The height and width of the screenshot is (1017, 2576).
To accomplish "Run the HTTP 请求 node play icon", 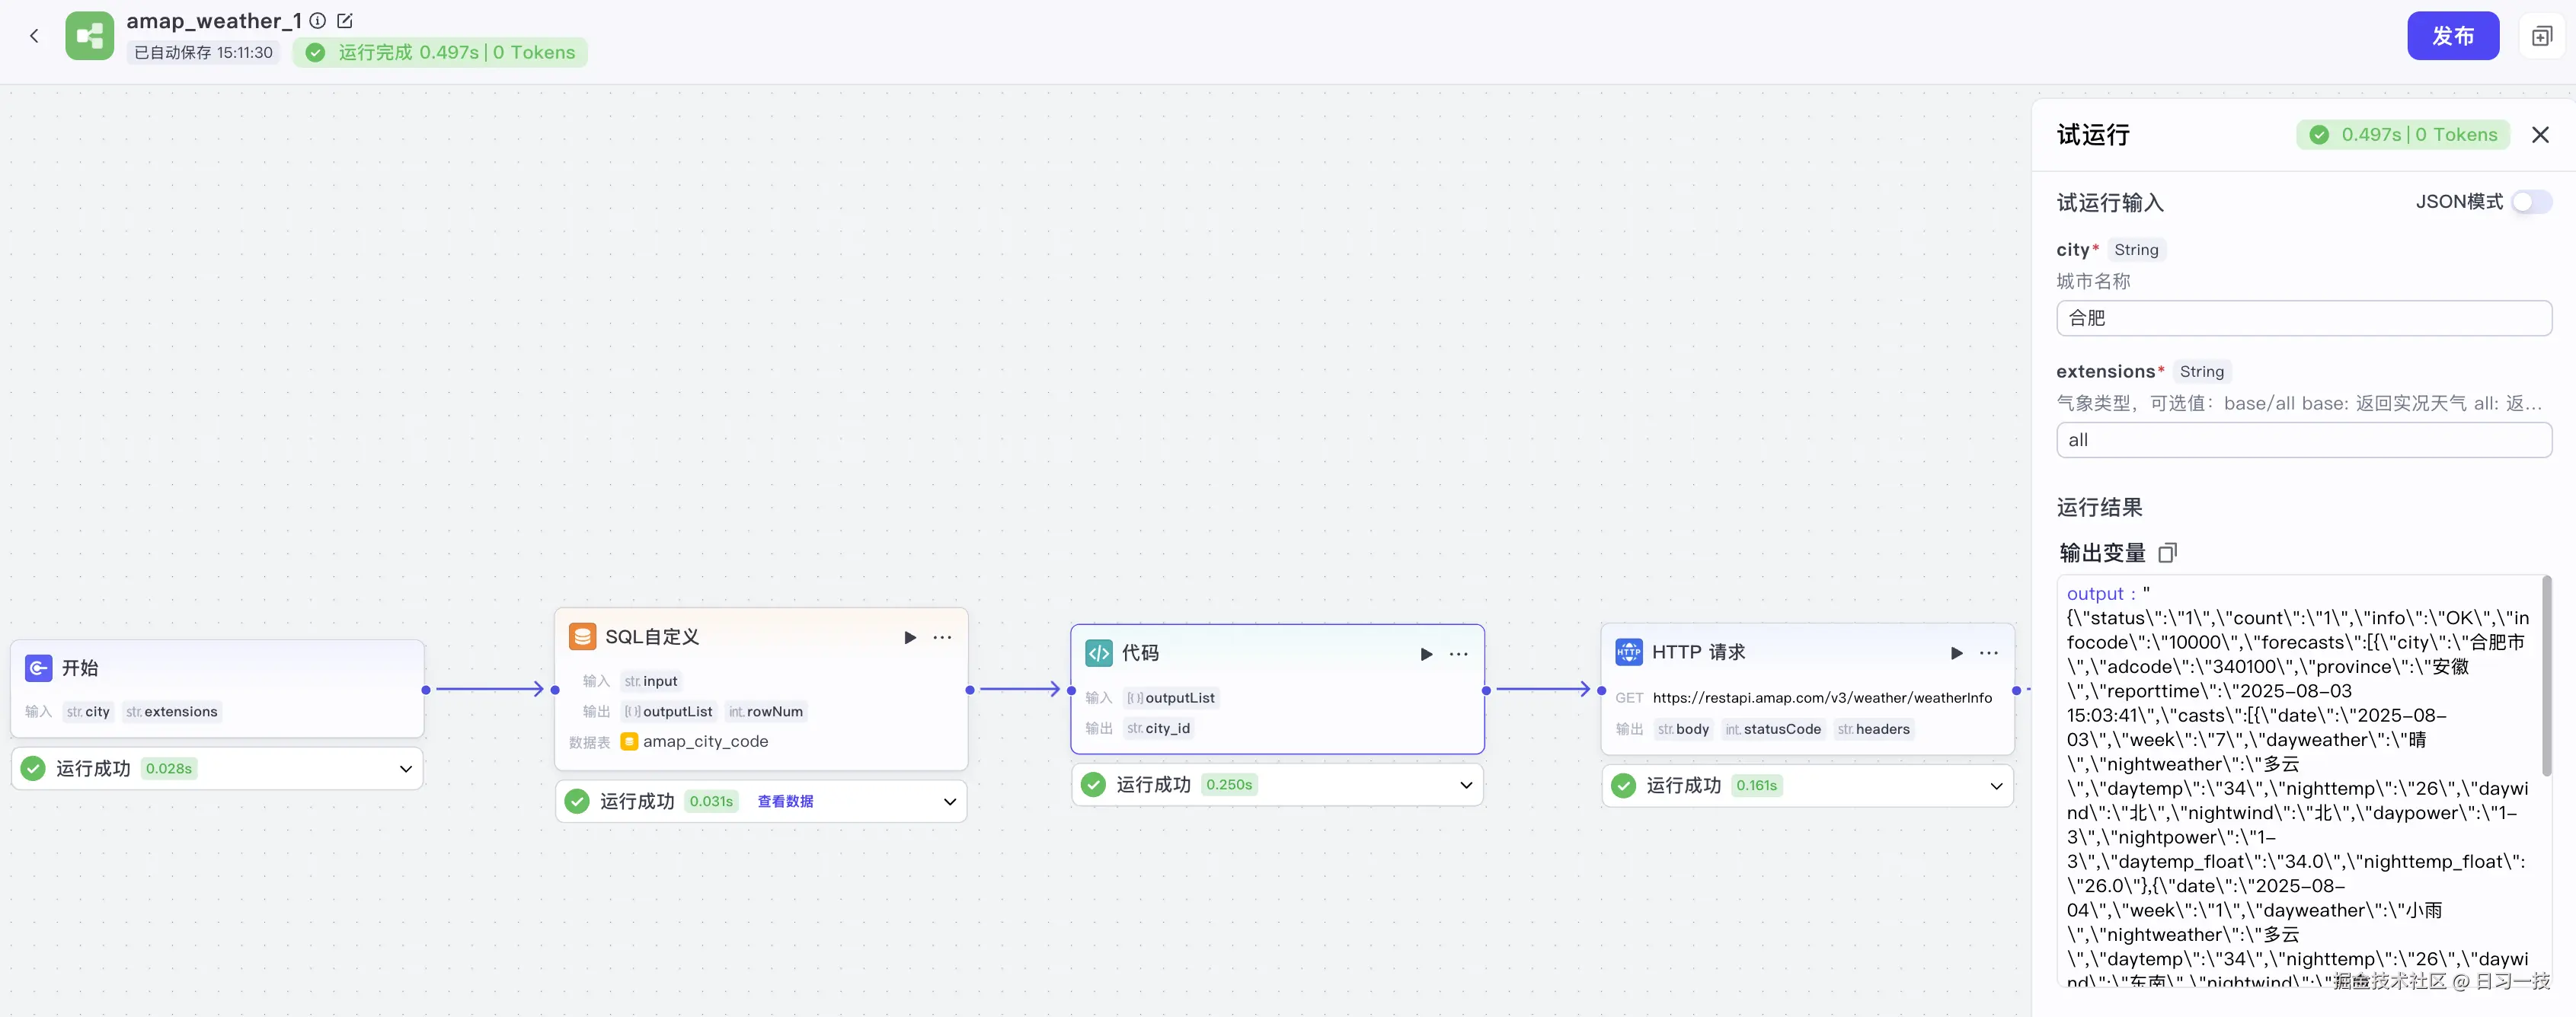I will (x=1956, y=653).
